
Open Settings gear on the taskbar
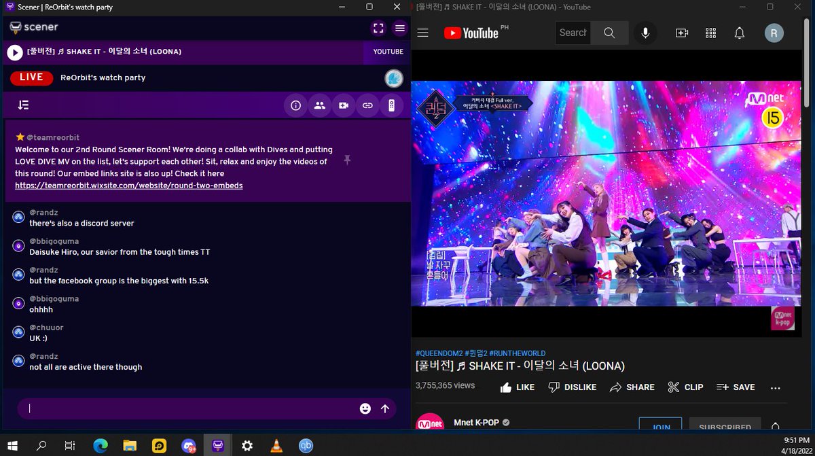(247, 446)
